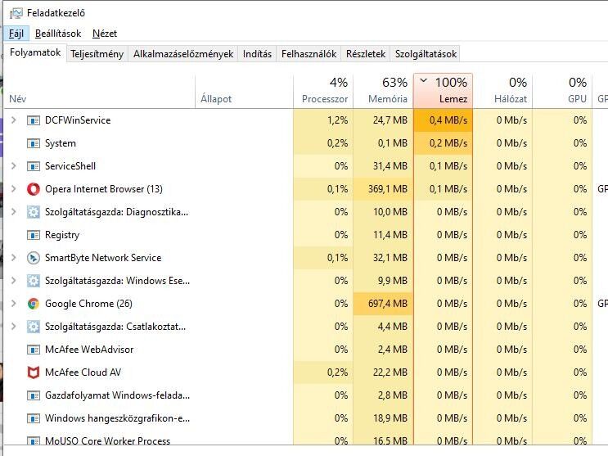Click the DCFWinService process icon
Viewport: 608px width, 456px height.
click(x=34, y=120)
